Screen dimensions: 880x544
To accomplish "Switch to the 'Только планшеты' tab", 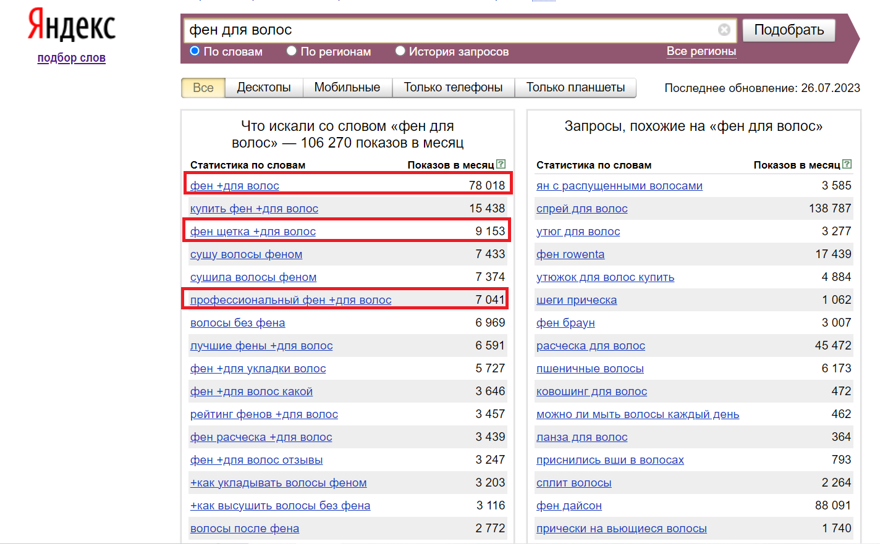I will [x=575, y=88].
